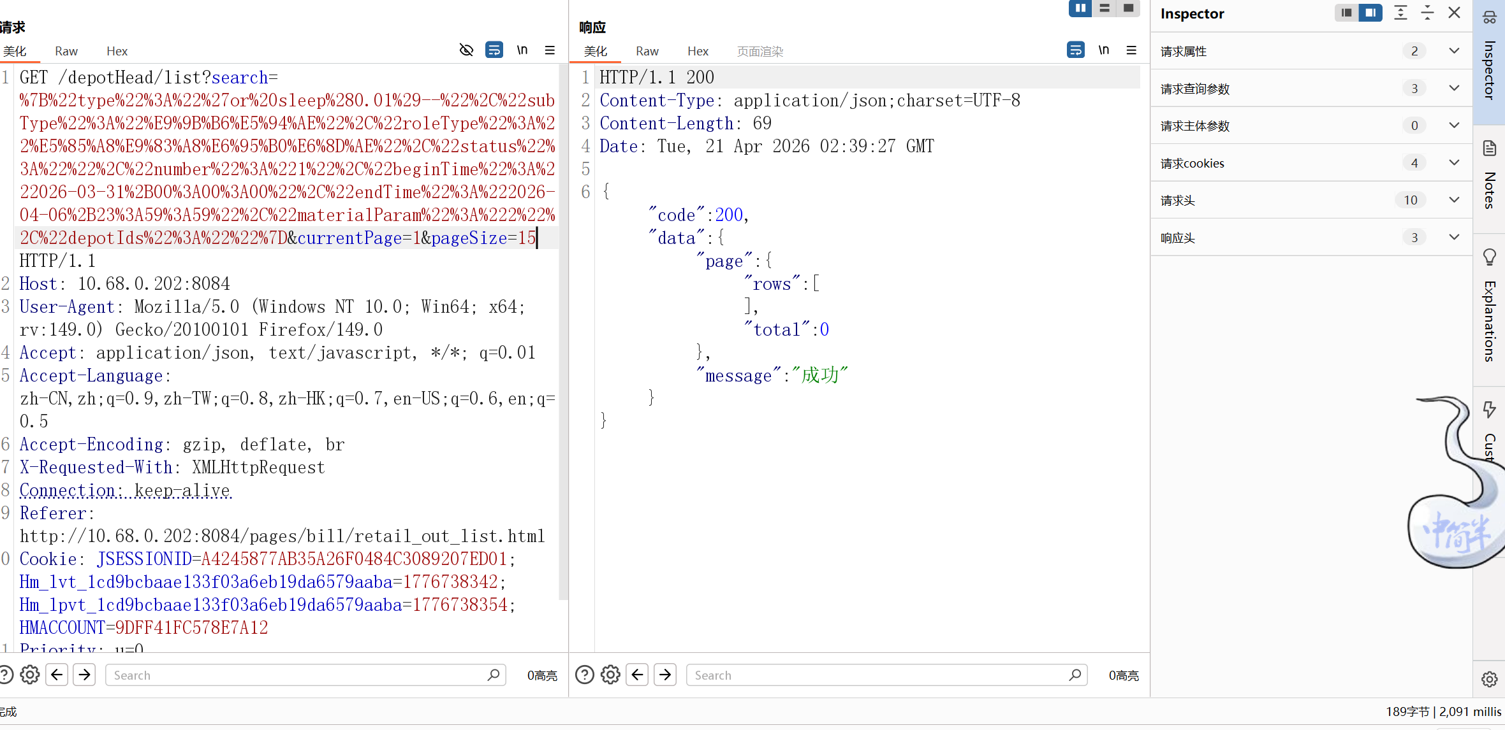Image resolution: width=1505 pixels, height=730 pixels.
Task: Dock Inspector panel to left icon
Action: pos(1346,13)
